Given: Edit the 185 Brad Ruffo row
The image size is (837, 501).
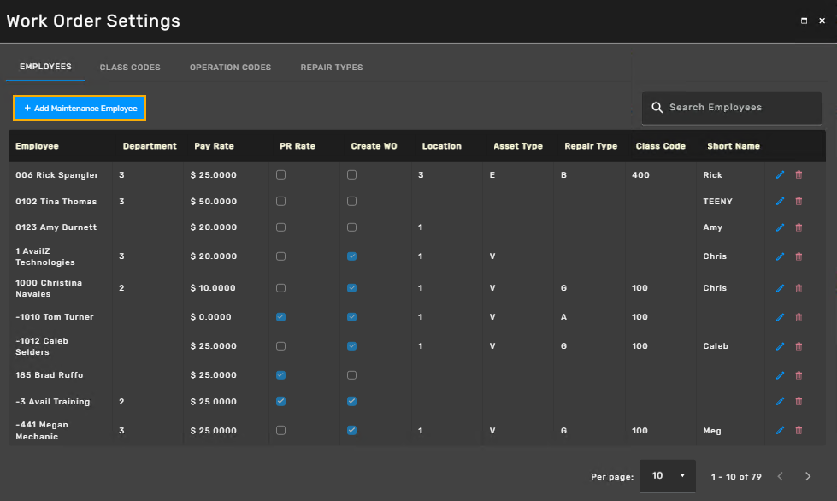Looking at the screenshot, I should pyautogui.click(x=780, y=375).
